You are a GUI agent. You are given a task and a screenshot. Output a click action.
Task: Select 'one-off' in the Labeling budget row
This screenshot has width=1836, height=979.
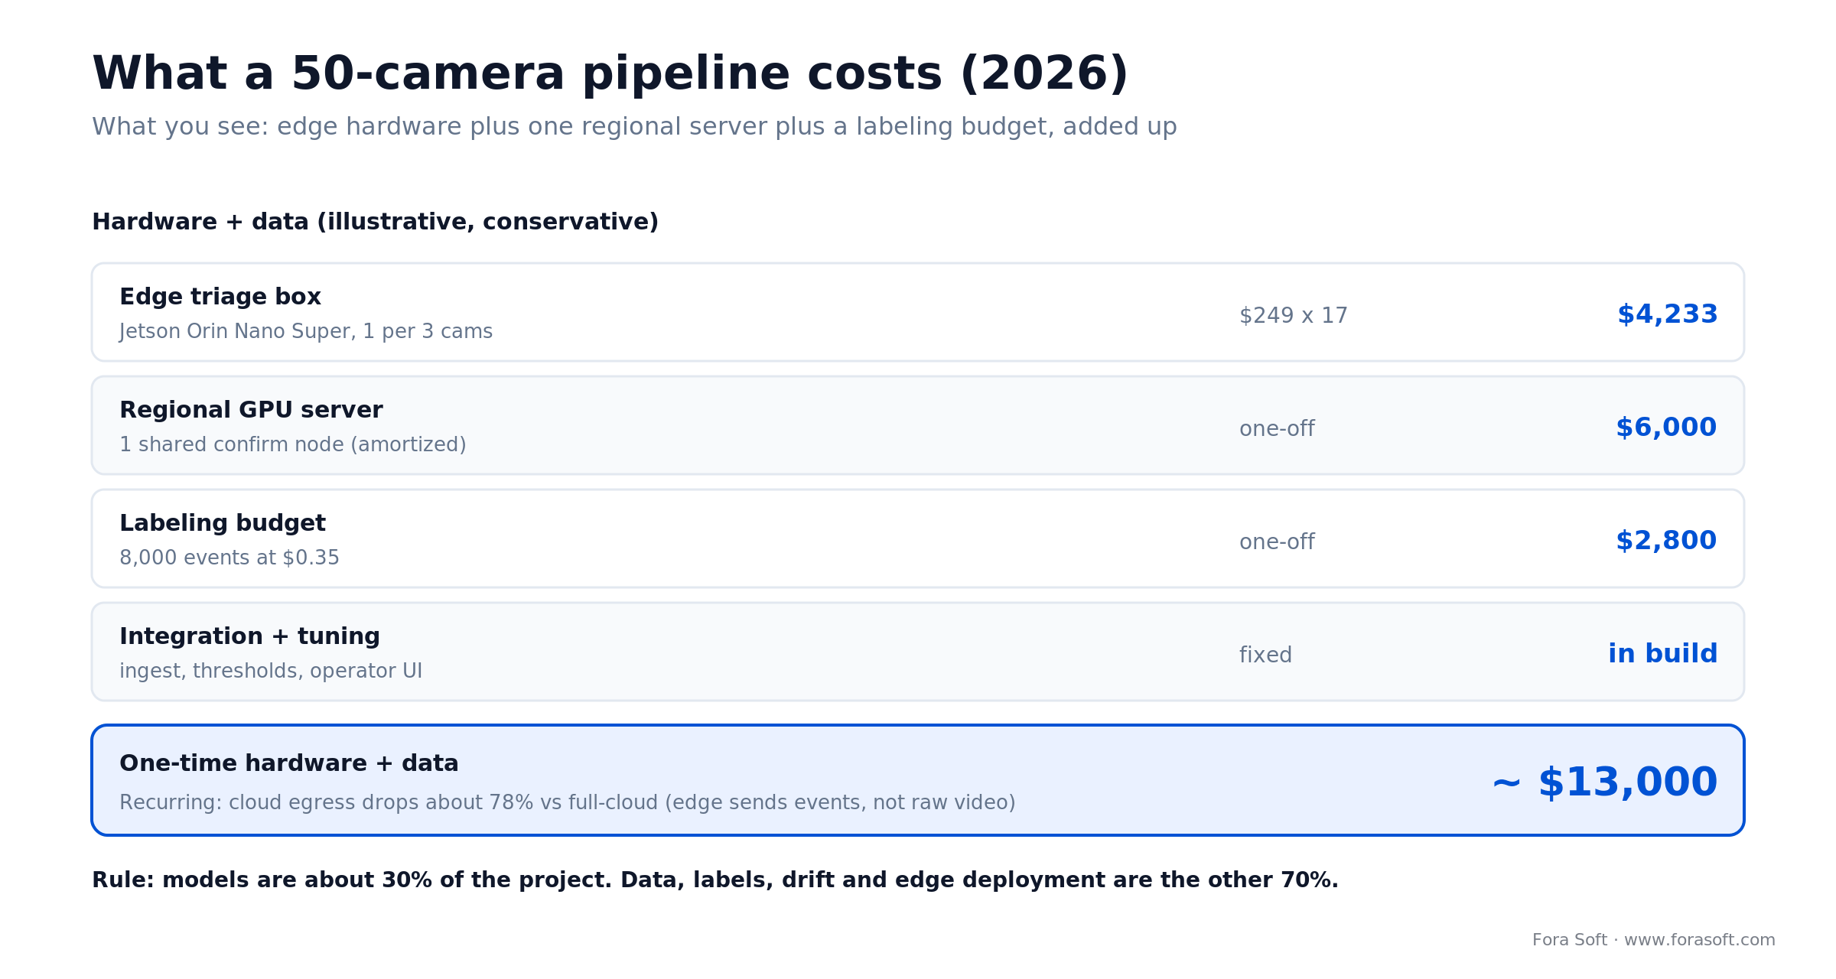point(1277,542)
